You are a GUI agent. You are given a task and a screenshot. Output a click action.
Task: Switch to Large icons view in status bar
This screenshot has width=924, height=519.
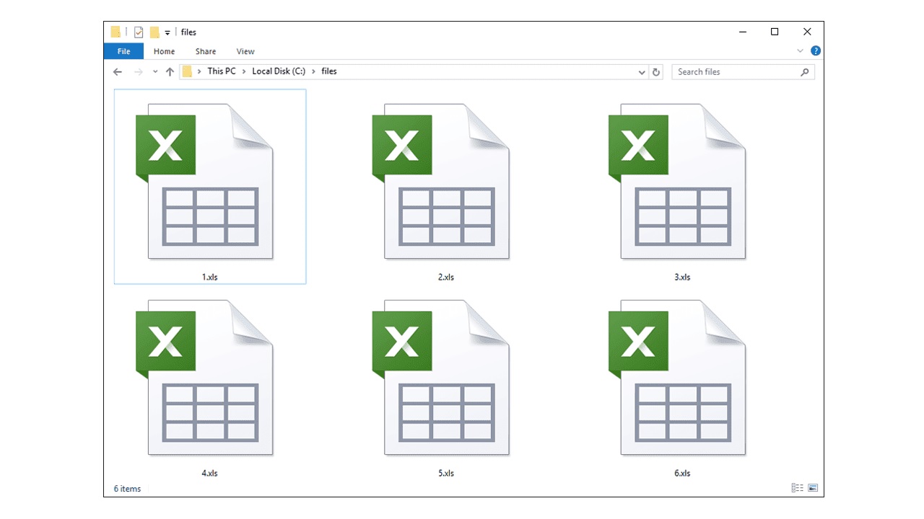pyautogui.click(x=813, y=488)
